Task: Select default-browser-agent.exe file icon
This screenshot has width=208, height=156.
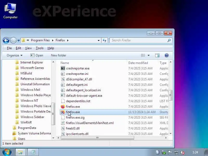Action: pos(63,96)
